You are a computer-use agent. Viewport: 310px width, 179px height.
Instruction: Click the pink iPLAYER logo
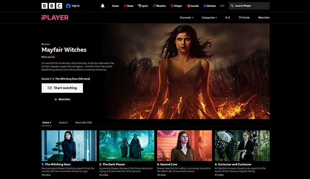point(55,17)
